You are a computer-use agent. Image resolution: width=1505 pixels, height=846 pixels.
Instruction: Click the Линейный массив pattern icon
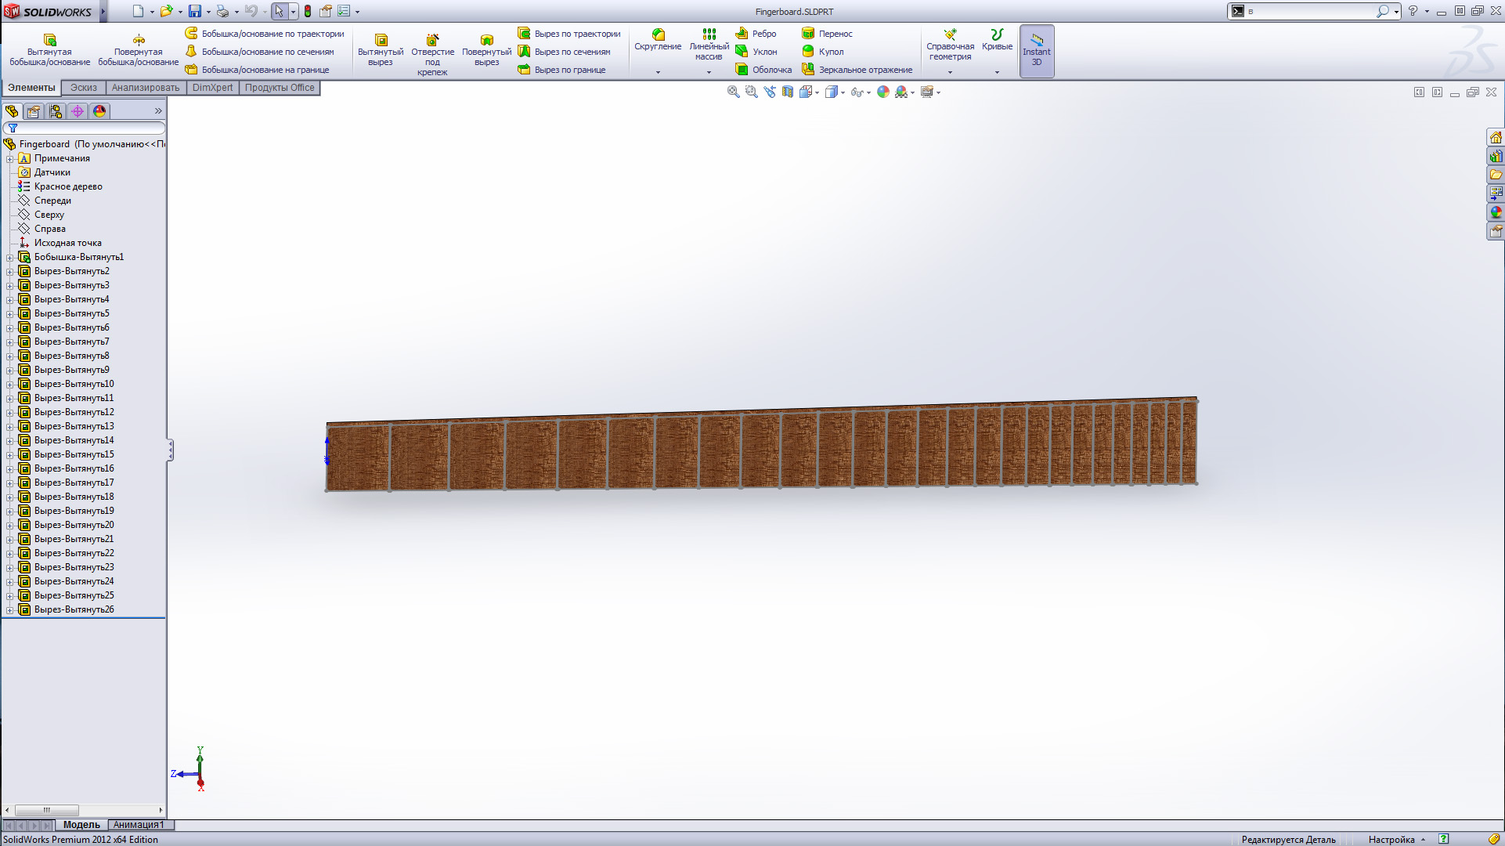pyautogui.click(x=709, y=34)
